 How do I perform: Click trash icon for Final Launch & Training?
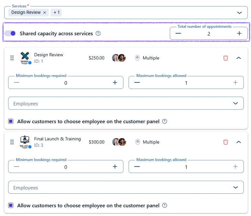click(226, 142)
